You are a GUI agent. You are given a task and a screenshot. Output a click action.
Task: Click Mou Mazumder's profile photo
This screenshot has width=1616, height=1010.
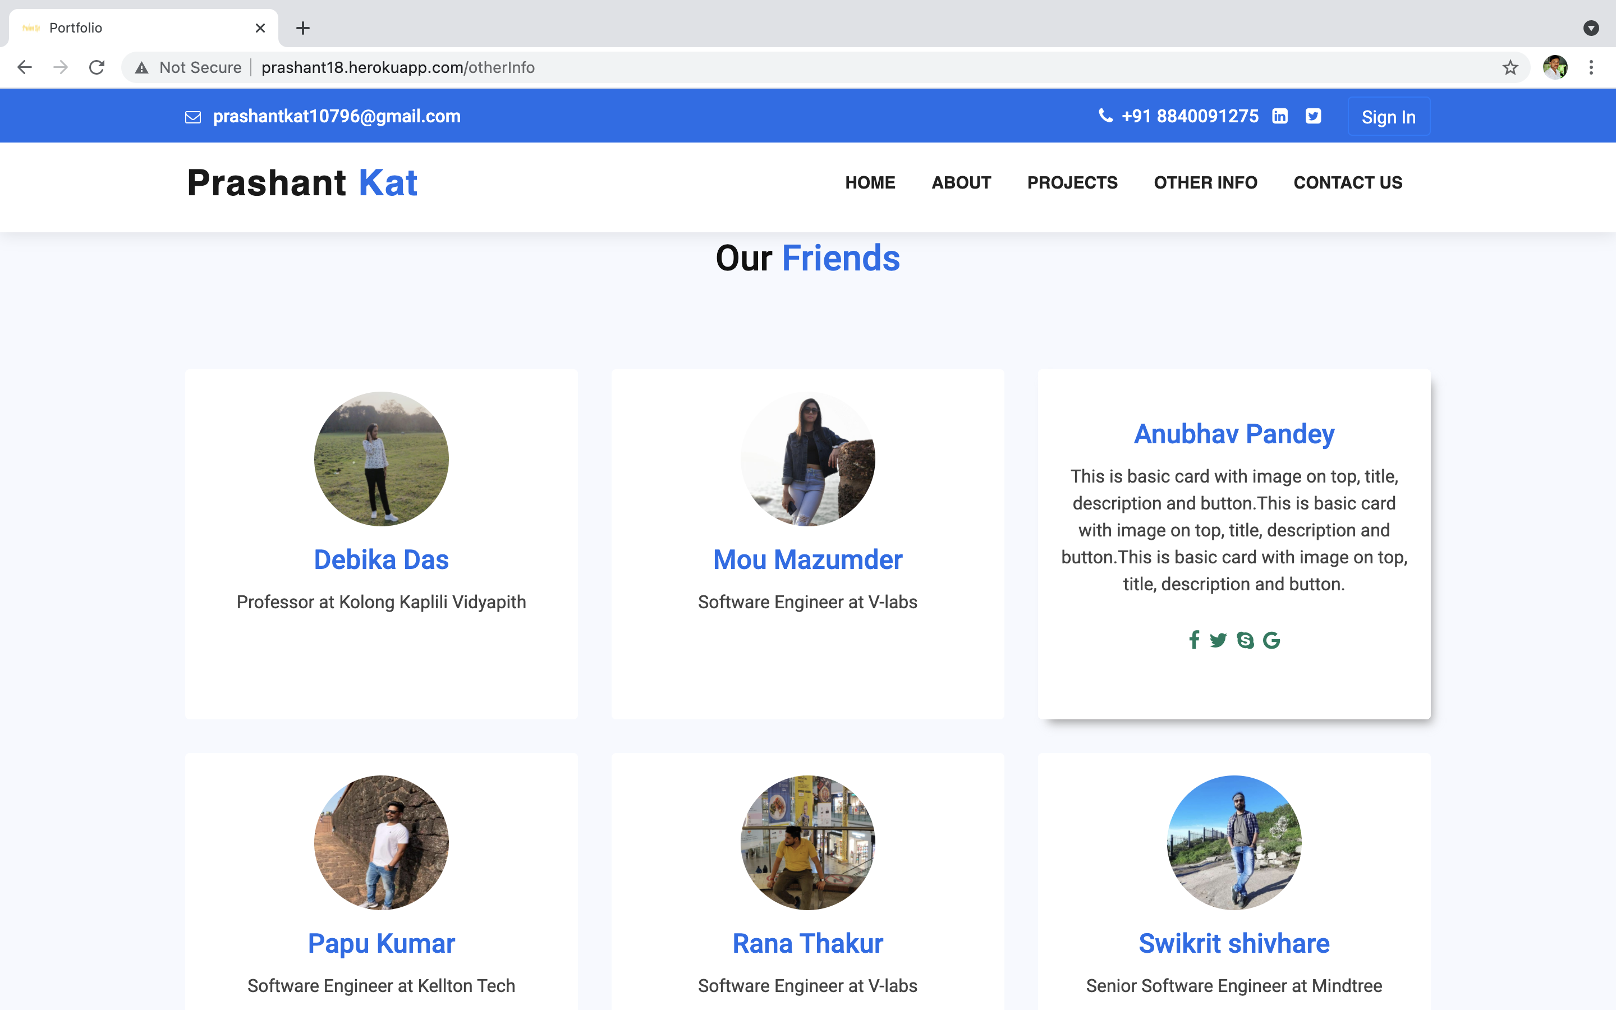tap(807, 459)
